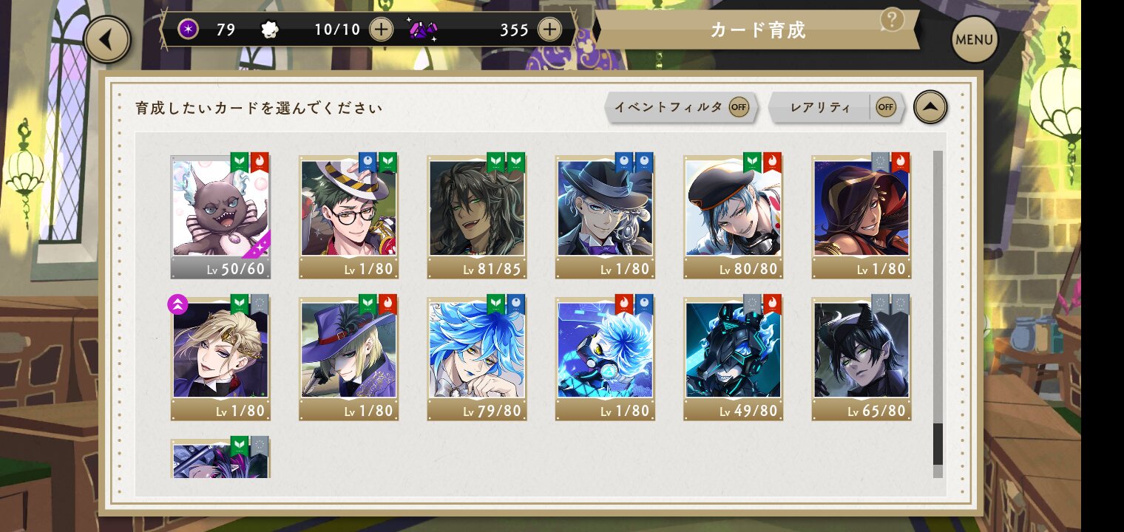Toggle the レアリティ OFF switch

point(886,107)
